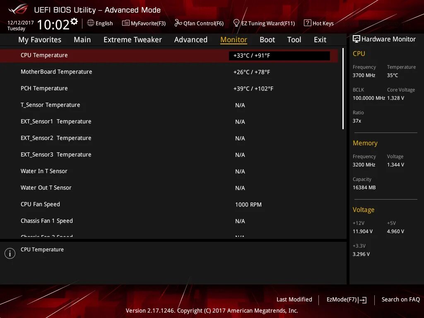Open the clock settings gear icon
The height and width of the screenshot is (318, 424).
point(74,20)
